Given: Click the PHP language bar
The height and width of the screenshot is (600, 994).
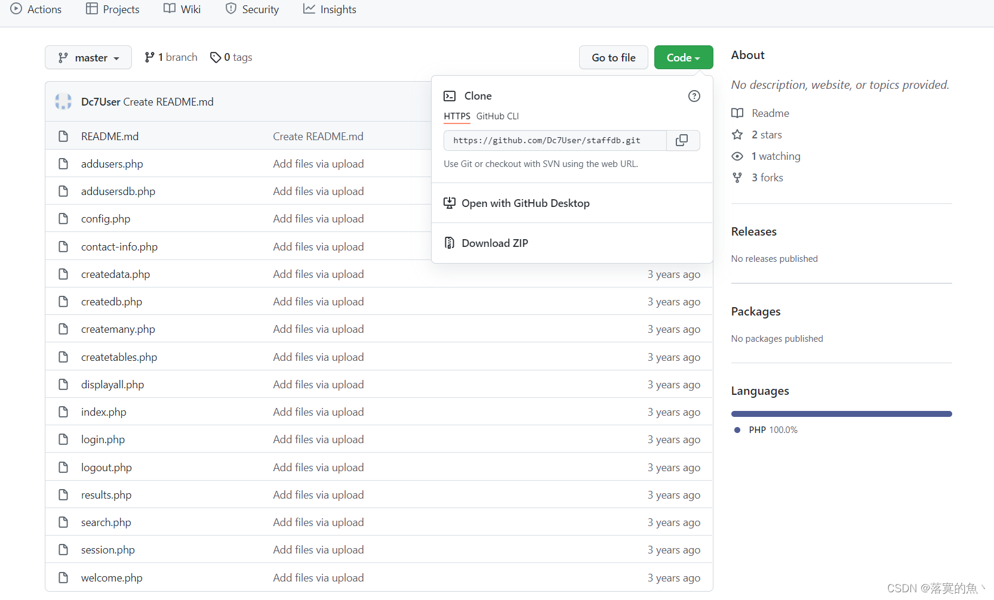Looking at the screenshot, I should click(842, 414).
